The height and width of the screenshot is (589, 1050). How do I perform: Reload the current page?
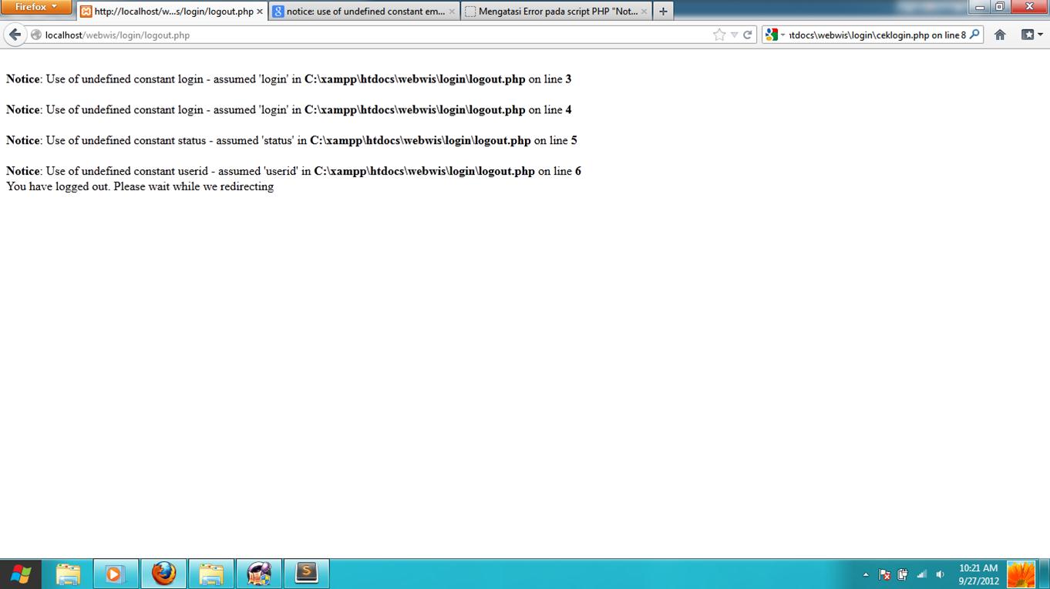(x=747, y=35)
